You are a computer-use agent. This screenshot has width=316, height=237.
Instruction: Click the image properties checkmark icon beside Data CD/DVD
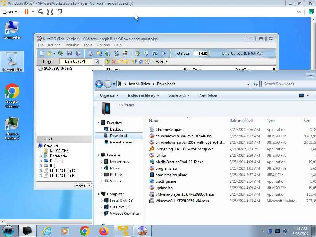pyautogui.click(x=97, y=62)
